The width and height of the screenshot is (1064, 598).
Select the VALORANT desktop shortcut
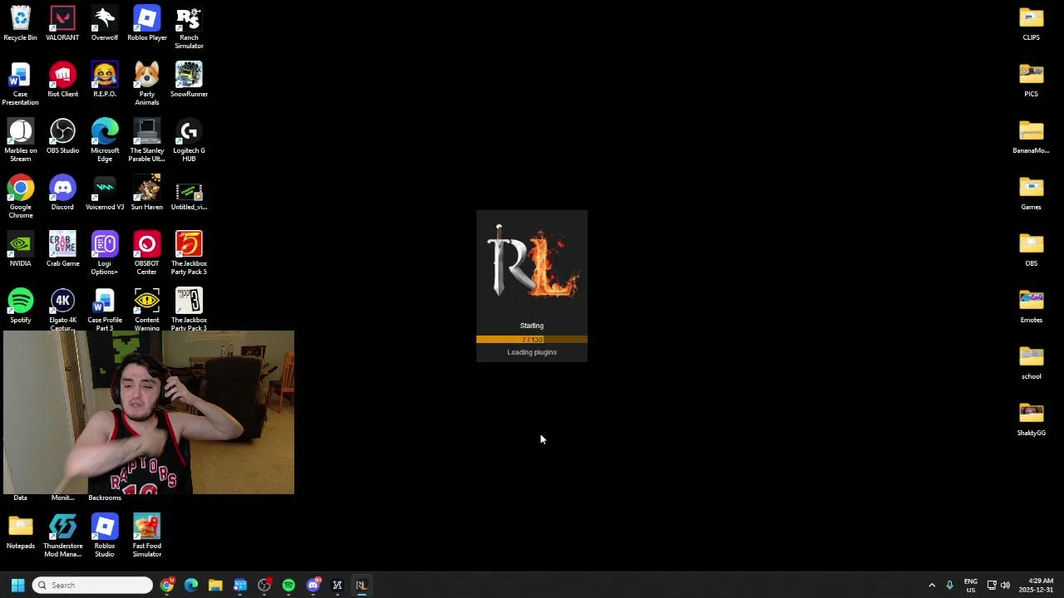coord(62,23)
